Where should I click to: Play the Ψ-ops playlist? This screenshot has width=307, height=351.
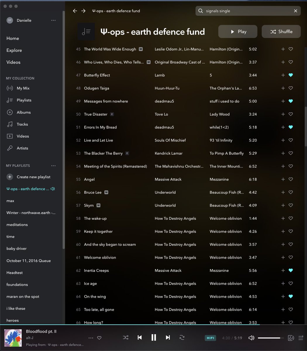click(x=238, y=32)
